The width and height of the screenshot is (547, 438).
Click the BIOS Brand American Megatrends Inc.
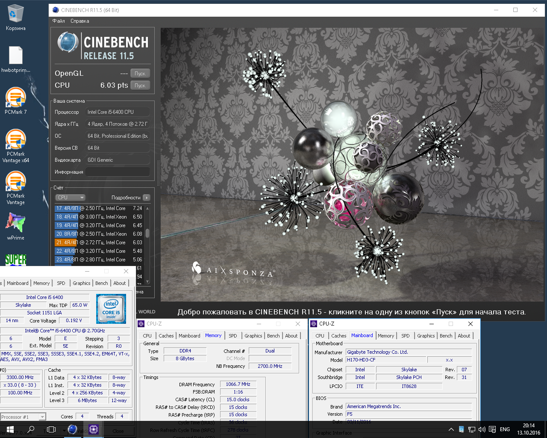[409, 406]
